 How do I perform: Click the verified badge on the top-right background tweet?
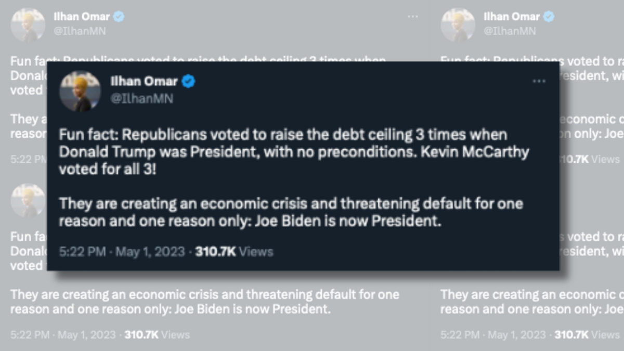point(549,17)
